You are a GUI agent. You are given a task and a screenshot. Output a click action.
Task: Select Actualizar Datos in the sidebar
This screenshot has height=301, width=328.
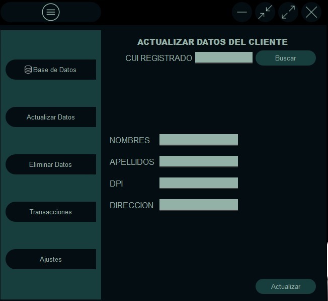(x=51, y=117)
